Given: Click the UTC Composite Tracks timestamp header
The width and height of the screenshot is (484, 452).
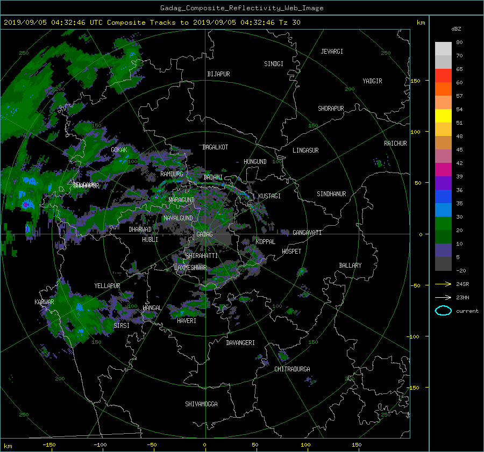Looking at the screenshot, I should click(152, 23).
